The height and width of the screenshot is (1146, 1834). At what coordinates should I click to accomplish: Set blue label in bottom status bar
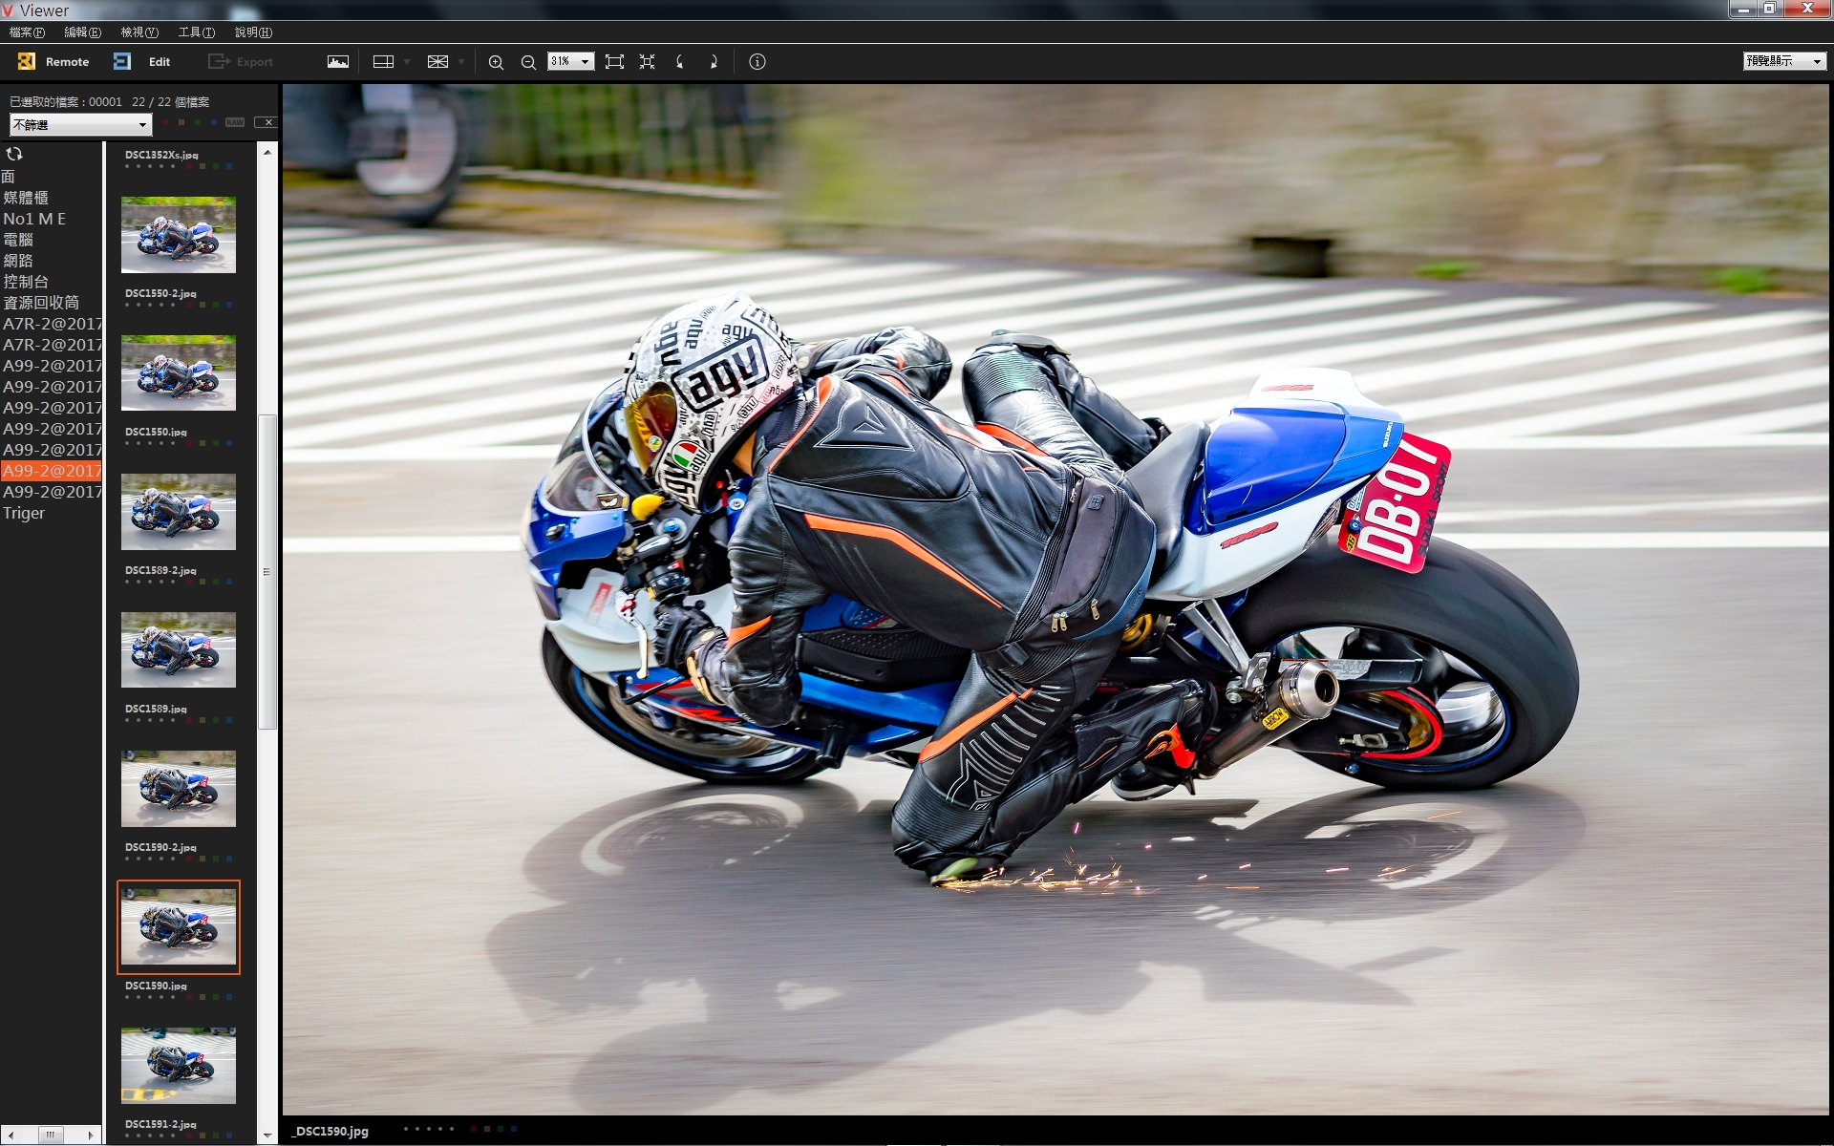pos(513,1129)
